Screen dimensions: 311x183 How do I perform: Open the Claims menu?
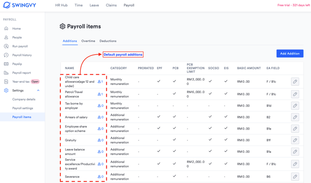tap(111, 5)
